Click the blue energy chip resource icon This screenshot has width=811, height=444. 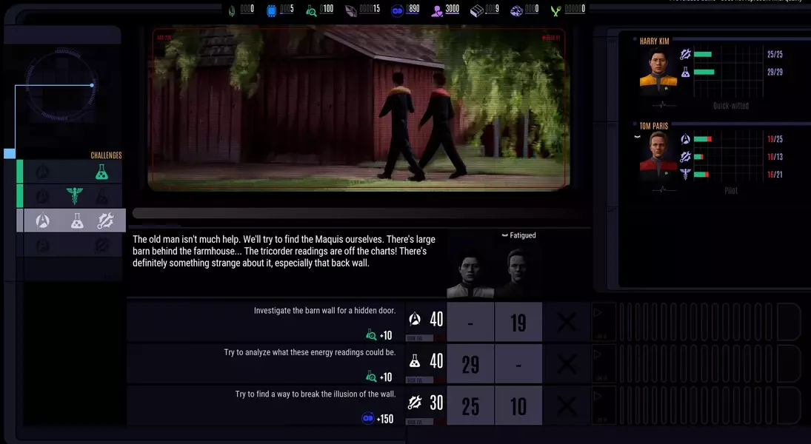click(x=272, y=10)
